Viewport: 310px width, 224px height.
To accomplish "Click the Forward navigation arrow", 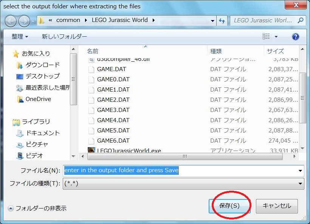I will (x=24, y=20).
